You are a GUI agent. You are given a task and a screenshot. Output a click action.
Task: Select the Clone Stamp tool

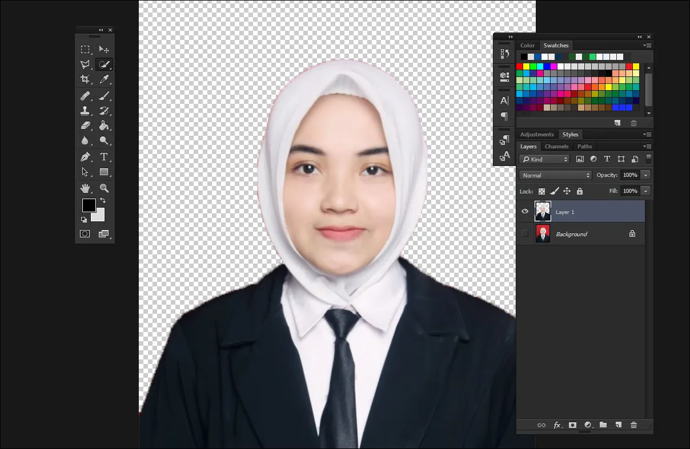[x=85, y=111]
